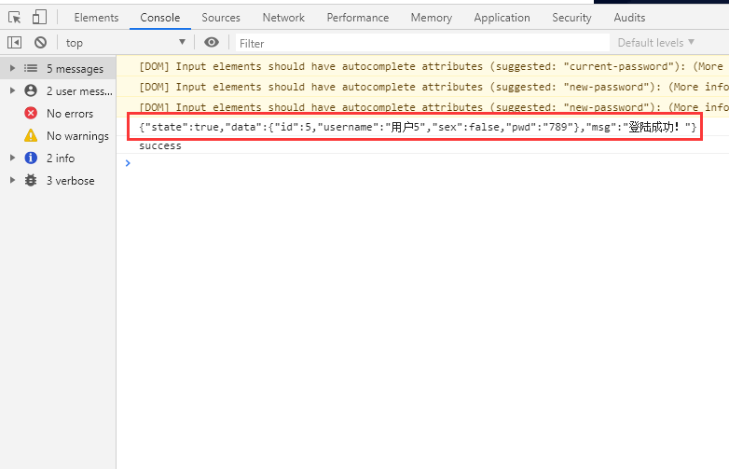Open the Performance tab
The height and width of the screenshot is (469, 729).
[x=358, y=18]
